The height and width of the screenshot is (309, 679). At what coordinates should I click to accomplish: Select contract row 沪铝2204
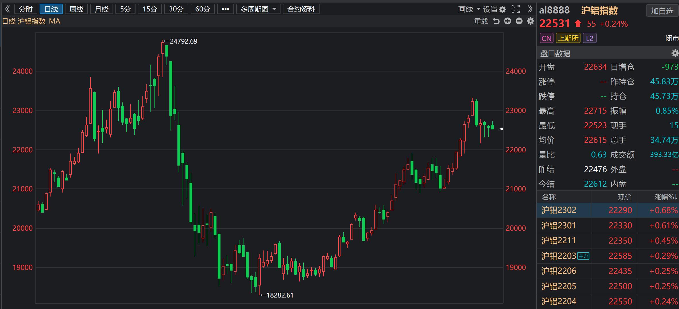coord(608,302)
